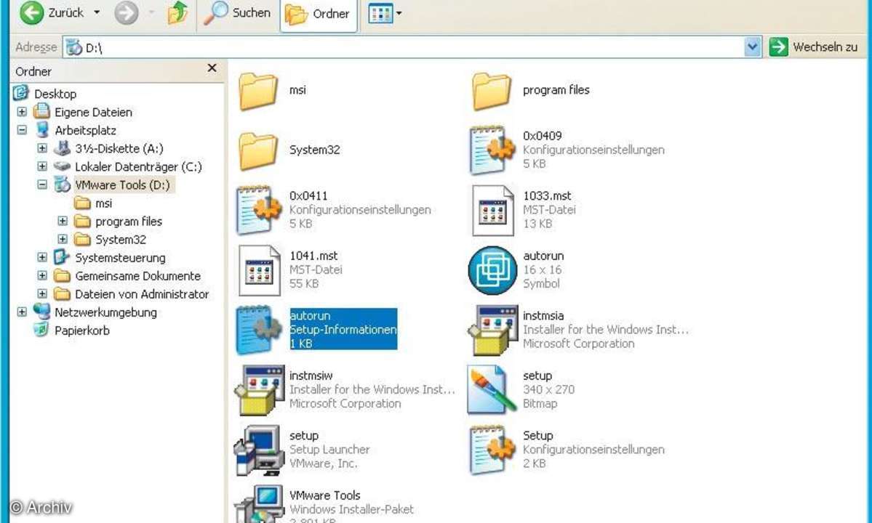This screenshot has height=523, width=872.
Task: Expand program files in the tree
Action: (x=63, y=221)
